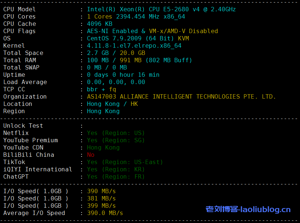This screenshot has width=300, height=223.
Task: Select the 4096 KB CPU cache value
Action: point(99,24)
